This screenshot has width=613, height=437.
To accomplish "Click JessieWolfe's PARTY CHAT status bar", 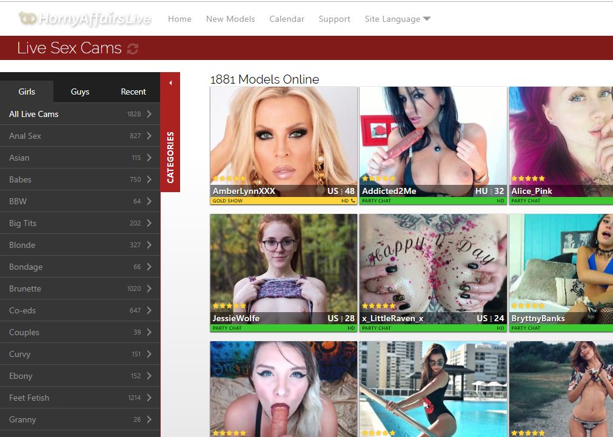I will pyautogui.click(x=283, y=328).
